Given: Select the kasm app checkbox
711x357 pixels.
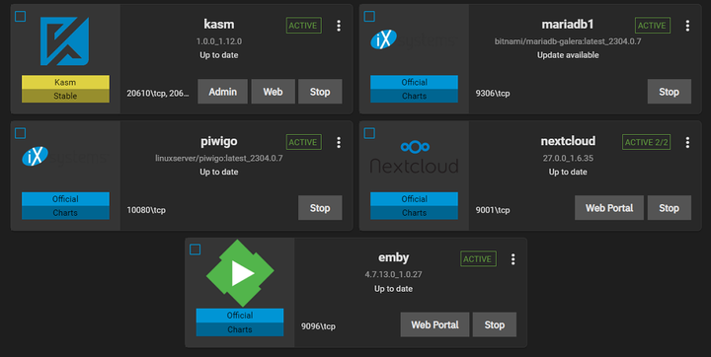Looking at the screenshot, I should [21, 17].
